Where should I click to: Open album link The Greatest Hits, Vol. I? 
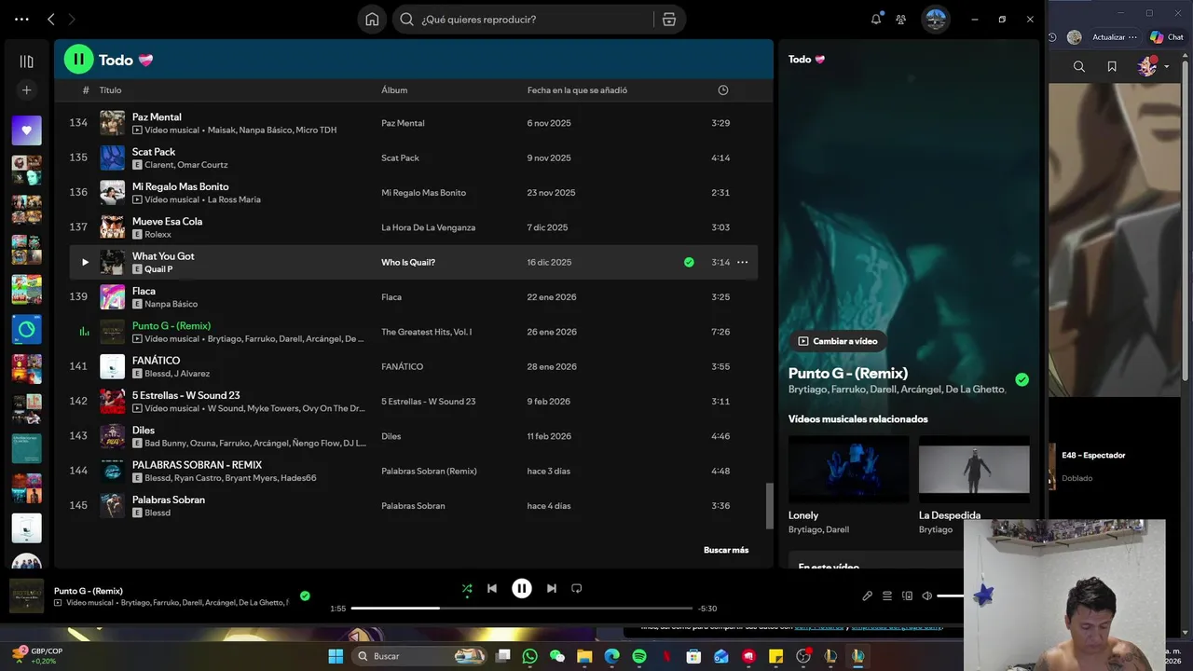tap(427, 332)
